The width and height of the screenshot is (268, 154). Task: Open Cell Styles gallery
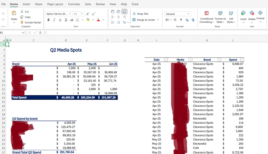[231, 17]
